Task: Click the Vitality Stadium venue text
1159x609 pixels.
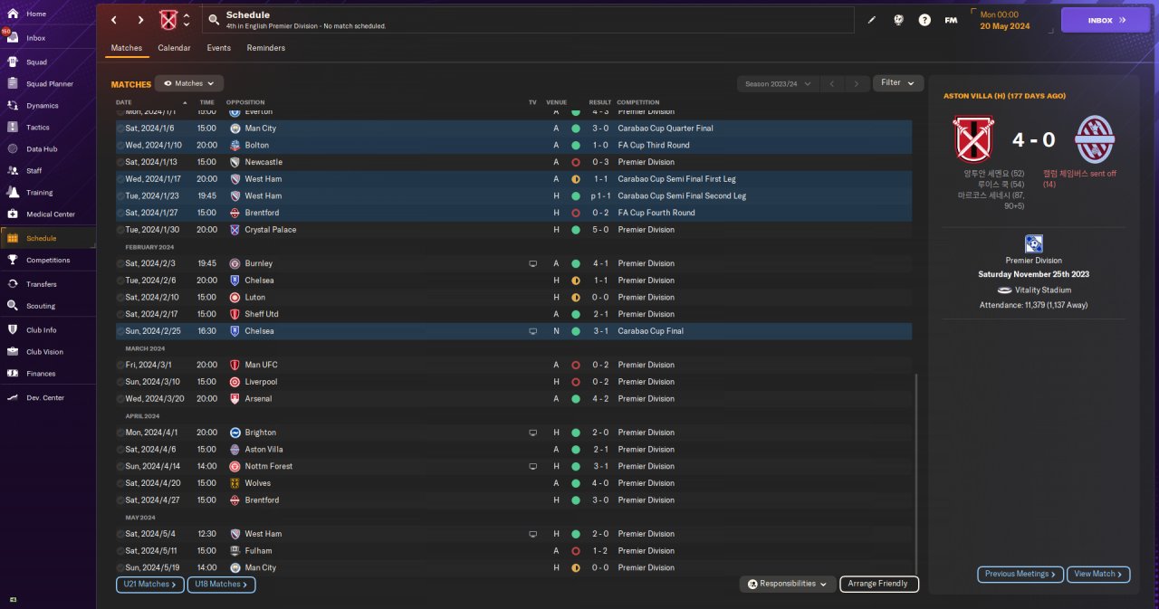Action: pos(1044,290)
